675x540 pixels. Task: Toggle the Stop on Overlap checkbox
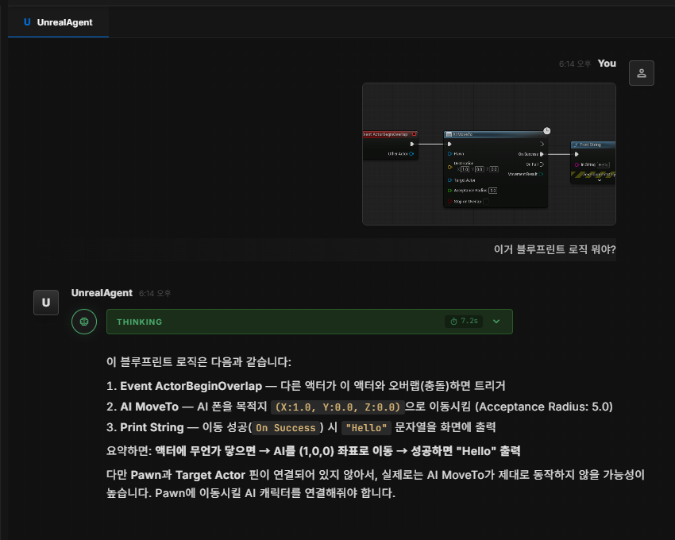[486, 202]
